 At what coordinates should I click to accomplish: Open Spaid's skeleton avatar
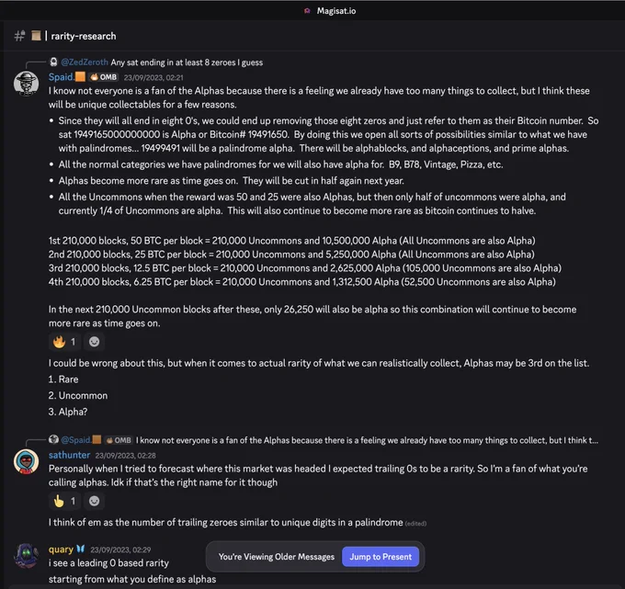[26, 84]
